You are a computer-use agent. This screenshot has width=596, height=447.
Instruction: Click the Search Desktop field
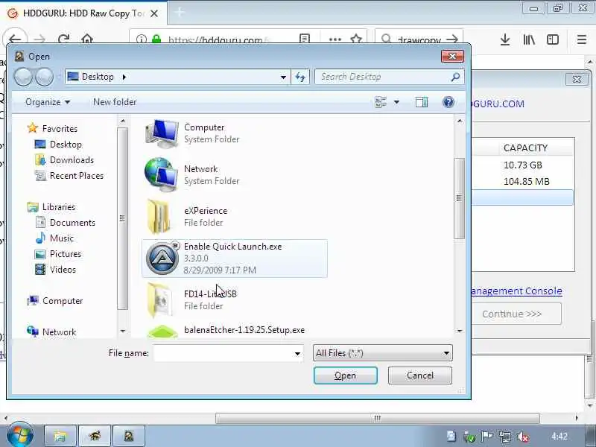pyautogui.click(x=384, y=77)
